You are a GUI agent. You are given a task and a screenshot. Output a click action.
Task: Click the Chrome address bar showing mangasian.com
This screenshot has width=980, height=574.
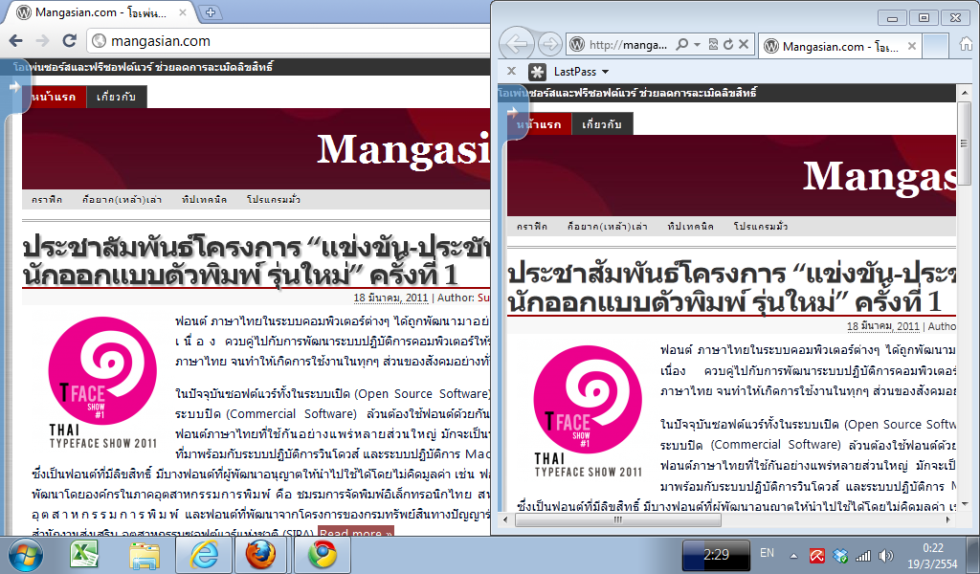pyautogui.click(x=289, y=41)
